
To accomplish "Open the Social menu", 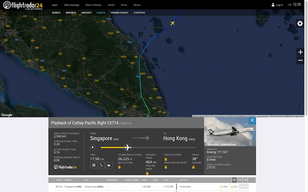I will (x=111, y=5).
